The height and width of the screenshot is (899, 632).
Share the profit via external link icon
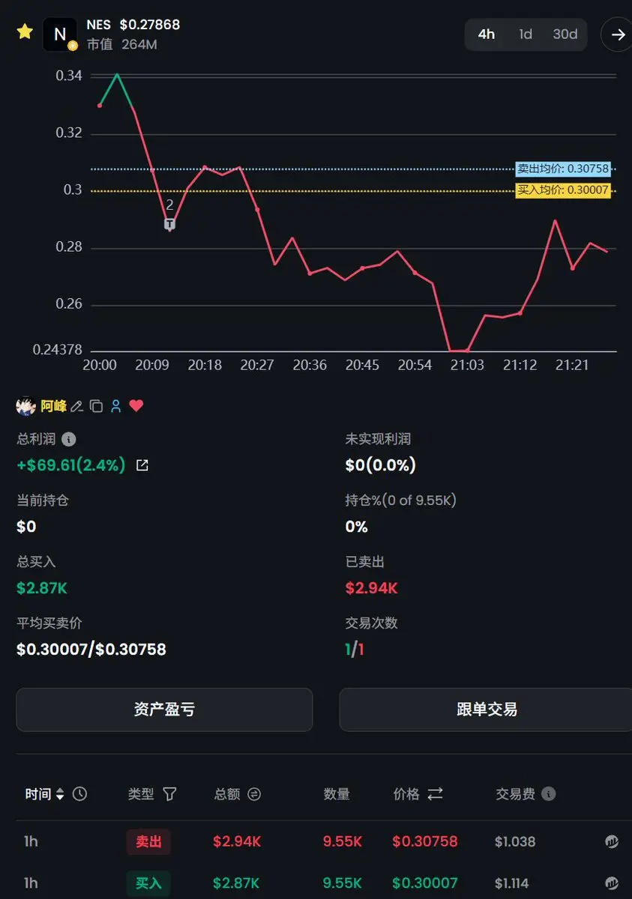pyautogui.click(x=142, y=465)
